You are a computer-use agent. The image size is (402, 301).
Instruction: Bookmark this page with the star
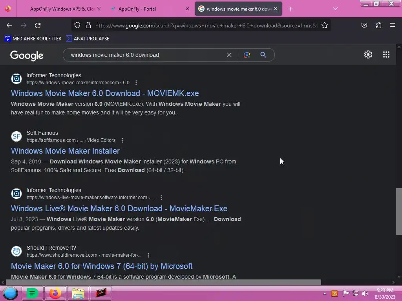(325, 25)
